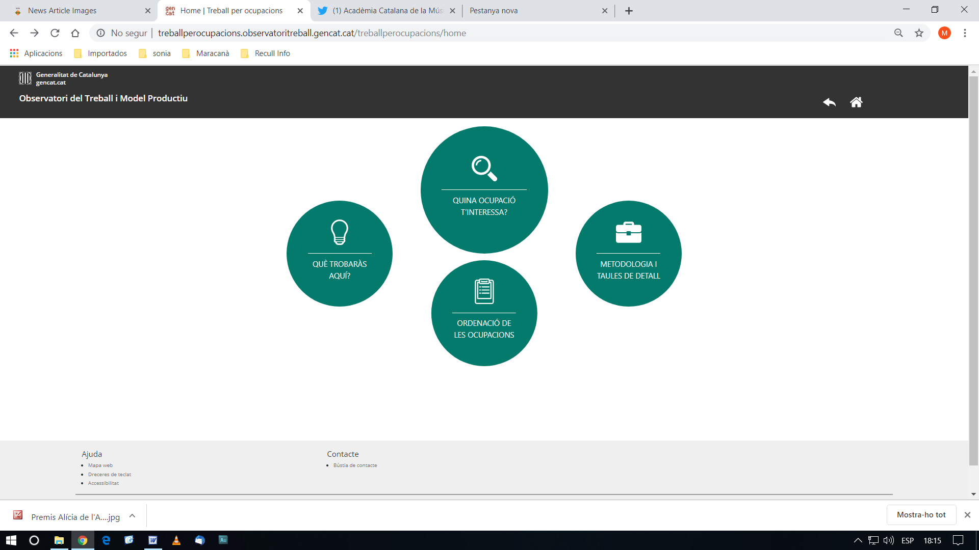Reload the page with the refresh button

click(x=55, y=33)
